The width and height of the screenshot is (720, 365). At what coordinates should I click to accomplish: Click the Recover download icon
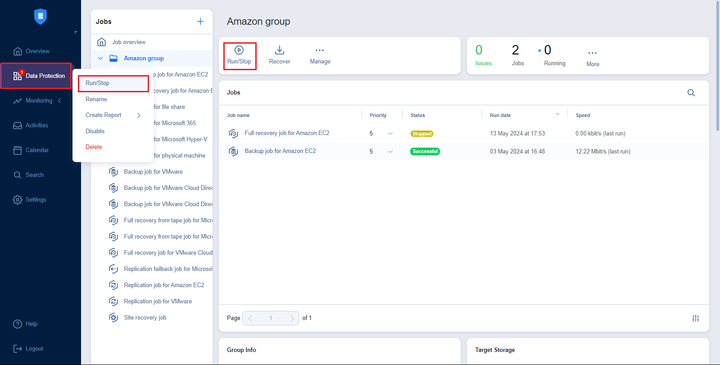click(x=279, y=50)
